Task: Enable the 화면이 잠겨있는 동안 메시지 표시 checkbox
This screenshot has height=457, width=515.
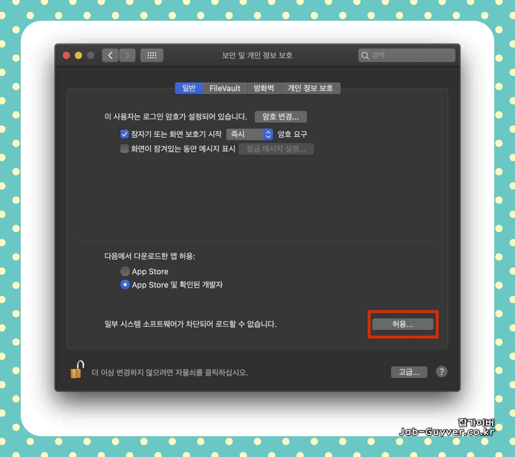Action: coord(124,149)
